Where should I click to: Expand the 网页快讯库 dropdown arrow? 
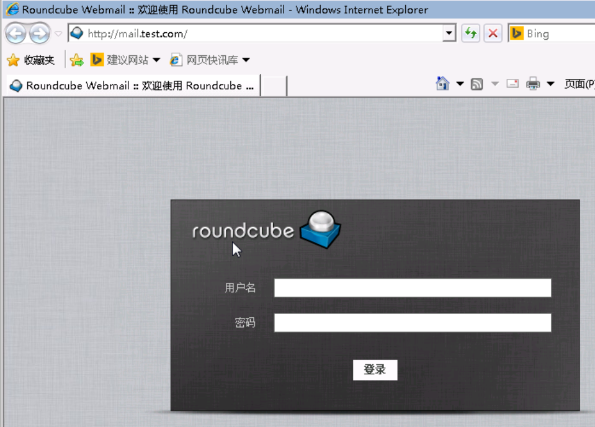[x=246, y=60]
